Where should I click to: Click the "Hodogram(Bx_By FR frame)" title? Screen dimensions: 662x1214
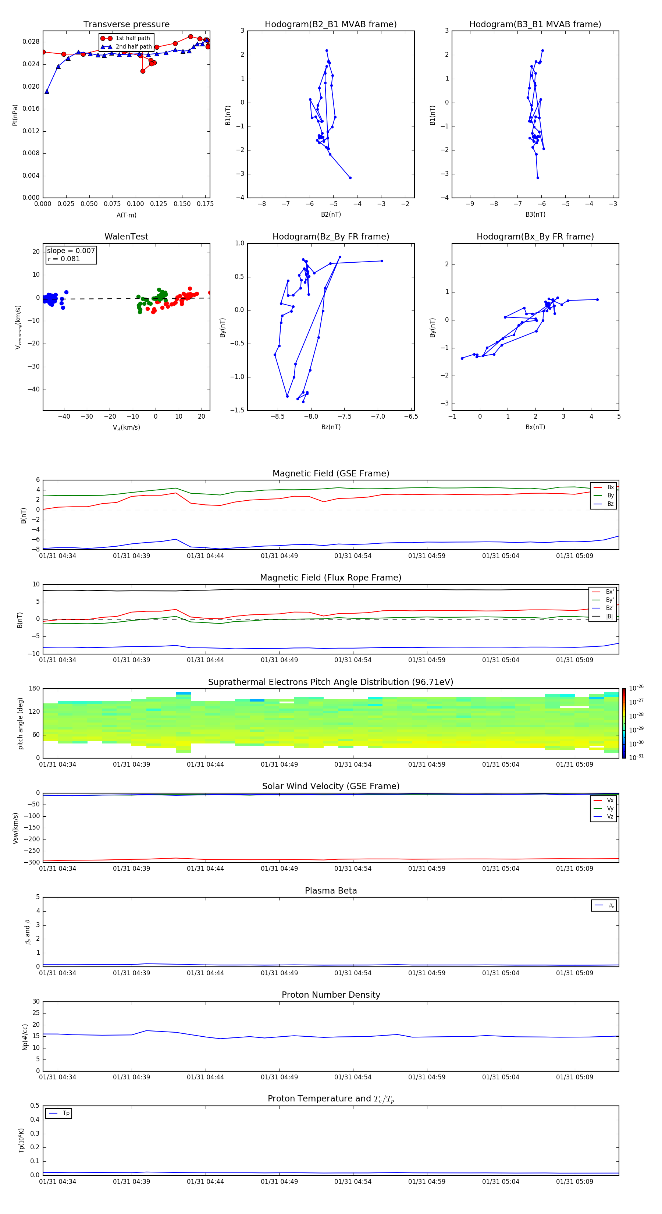coord(535,237)
